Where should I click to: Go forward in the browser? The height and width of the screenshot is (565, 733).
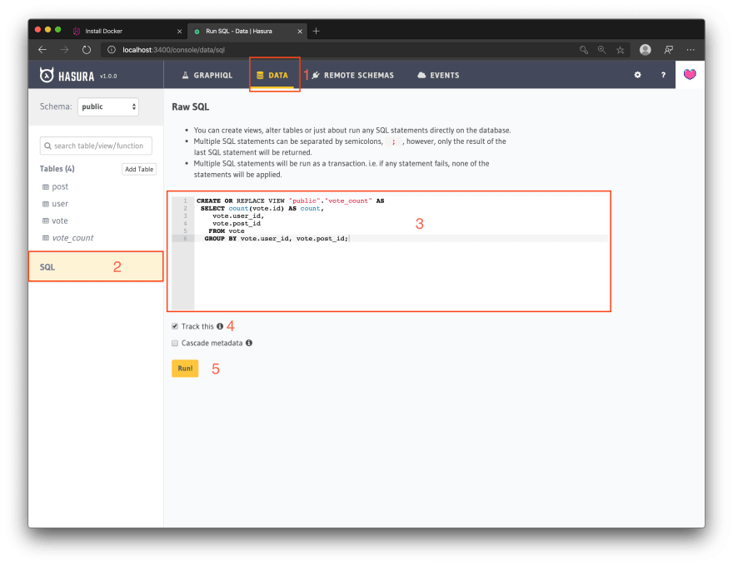tap(64, 49)
